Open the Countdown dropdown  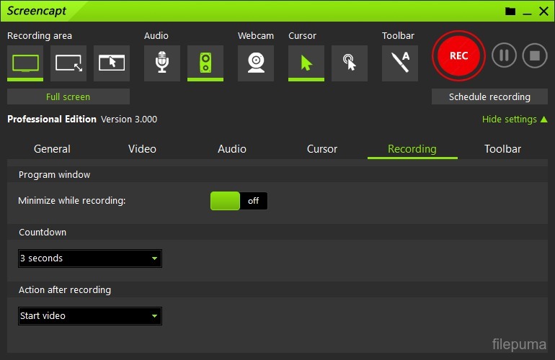(x=90, y=258)
